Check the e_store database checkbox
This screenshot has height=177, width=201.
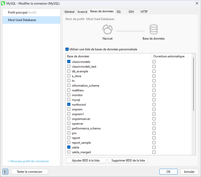coord(69,76)
